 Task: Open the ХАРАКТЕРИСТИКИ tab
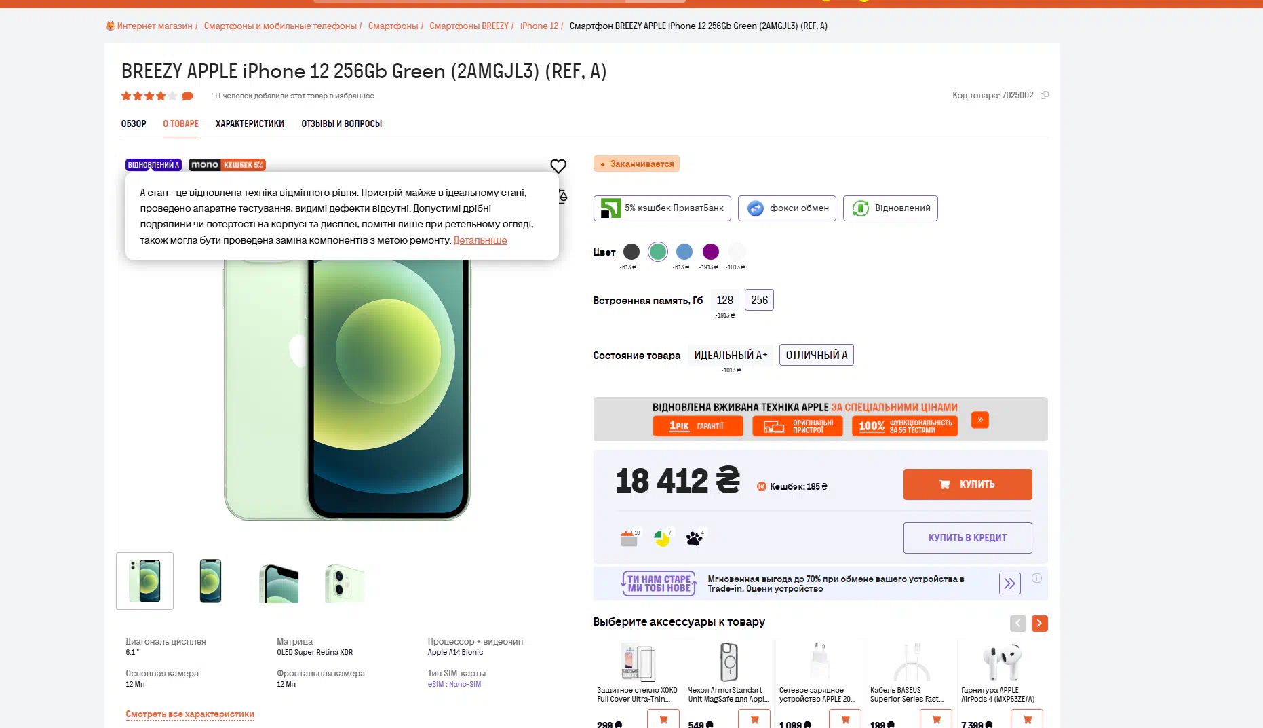tap(250, 123)
